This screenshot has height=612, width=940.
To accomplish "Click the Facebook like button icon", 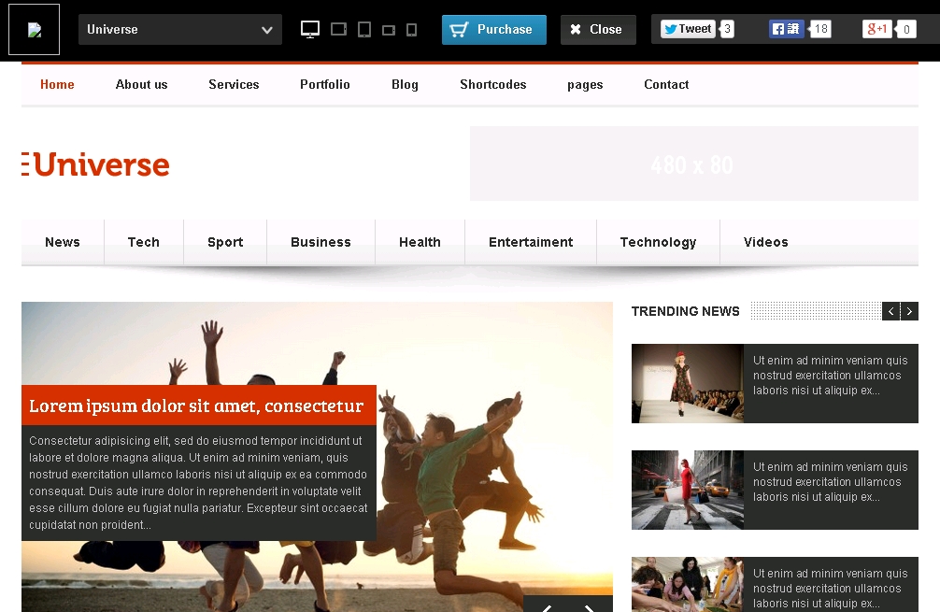I will 787,29.
